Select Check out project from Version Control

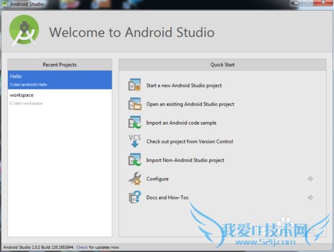tap(190, 141)
